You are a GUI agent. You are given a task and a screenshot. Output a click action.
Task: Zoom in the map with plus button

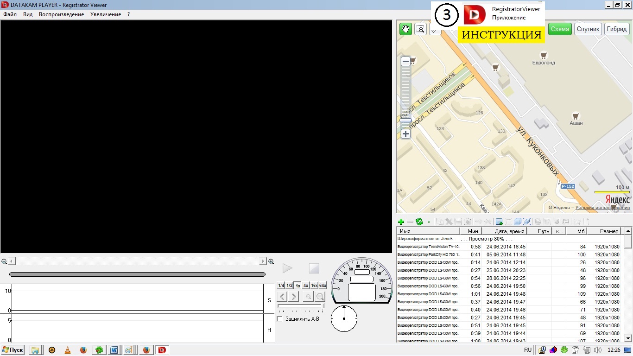pos(405,134)
